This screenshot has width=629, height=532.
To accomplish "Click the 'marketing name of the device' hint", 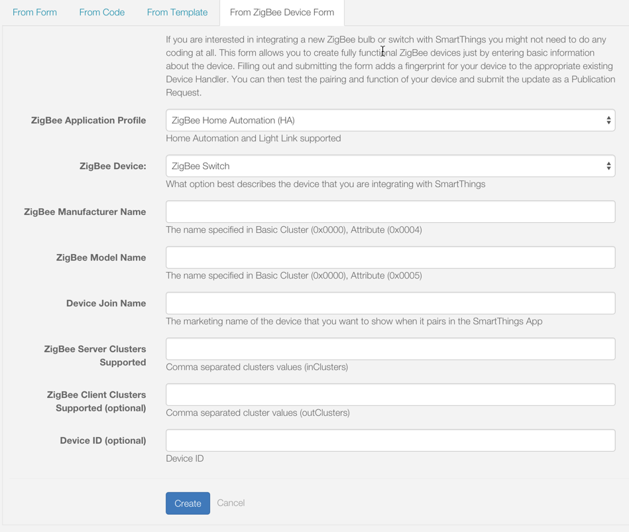I will coord(354,321).
